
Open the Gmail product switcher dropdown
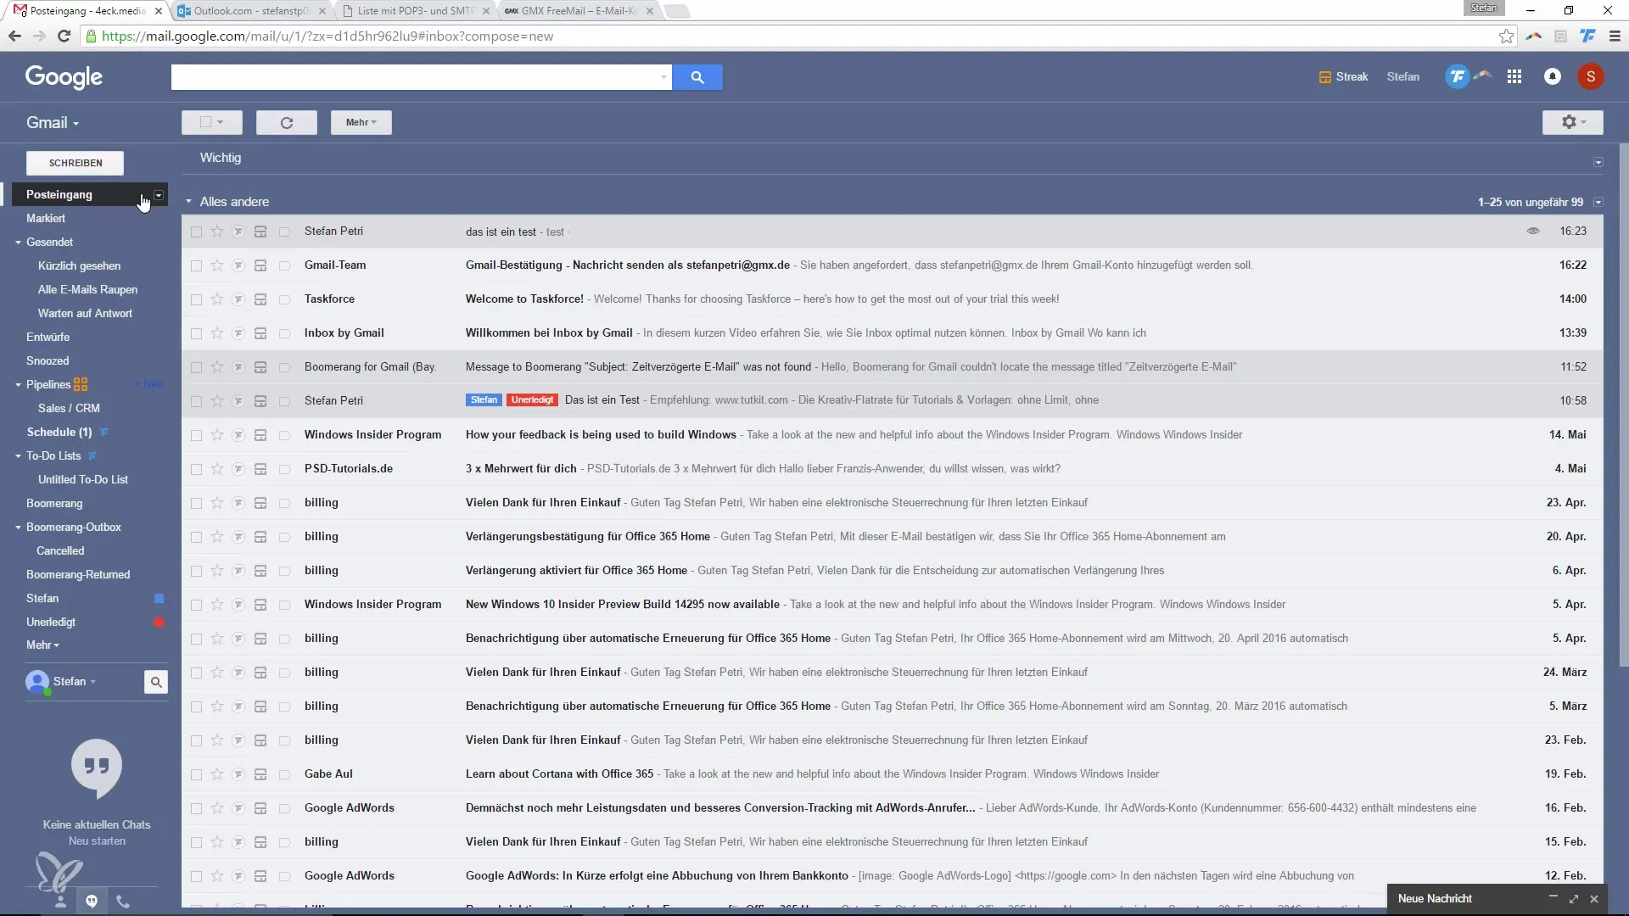pyautogui.click(x=53, y=123)
